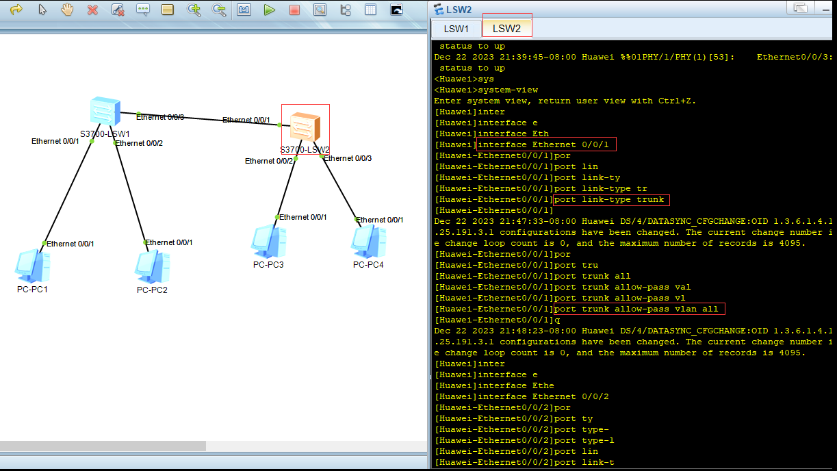Screen dimensions: 837x471
Task: Click PC1's Ethernet 0/0/1 port label
Action: tap(70, 244)
